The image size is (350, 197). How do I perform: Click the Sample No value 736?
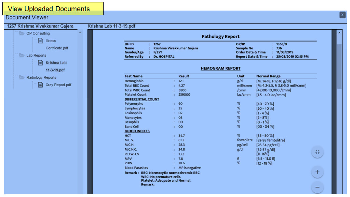279,48
